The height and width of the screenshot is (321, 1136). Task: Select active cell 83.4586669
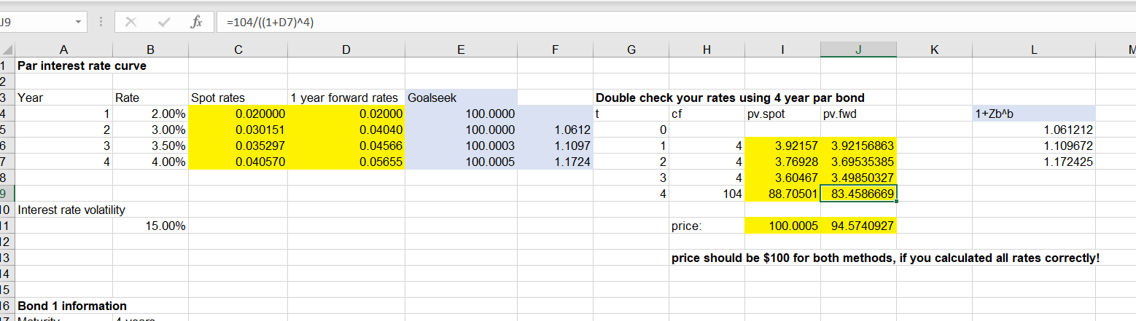[x=858, y=194]
